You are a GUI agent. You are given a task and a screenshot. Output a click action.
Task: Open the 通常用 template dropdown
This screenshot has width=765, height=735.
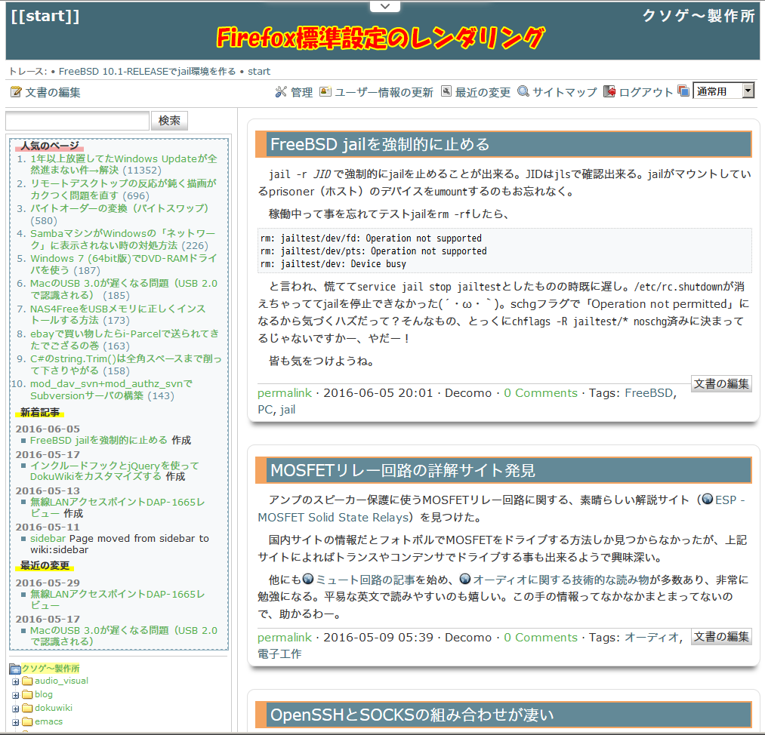pos(723,91)
